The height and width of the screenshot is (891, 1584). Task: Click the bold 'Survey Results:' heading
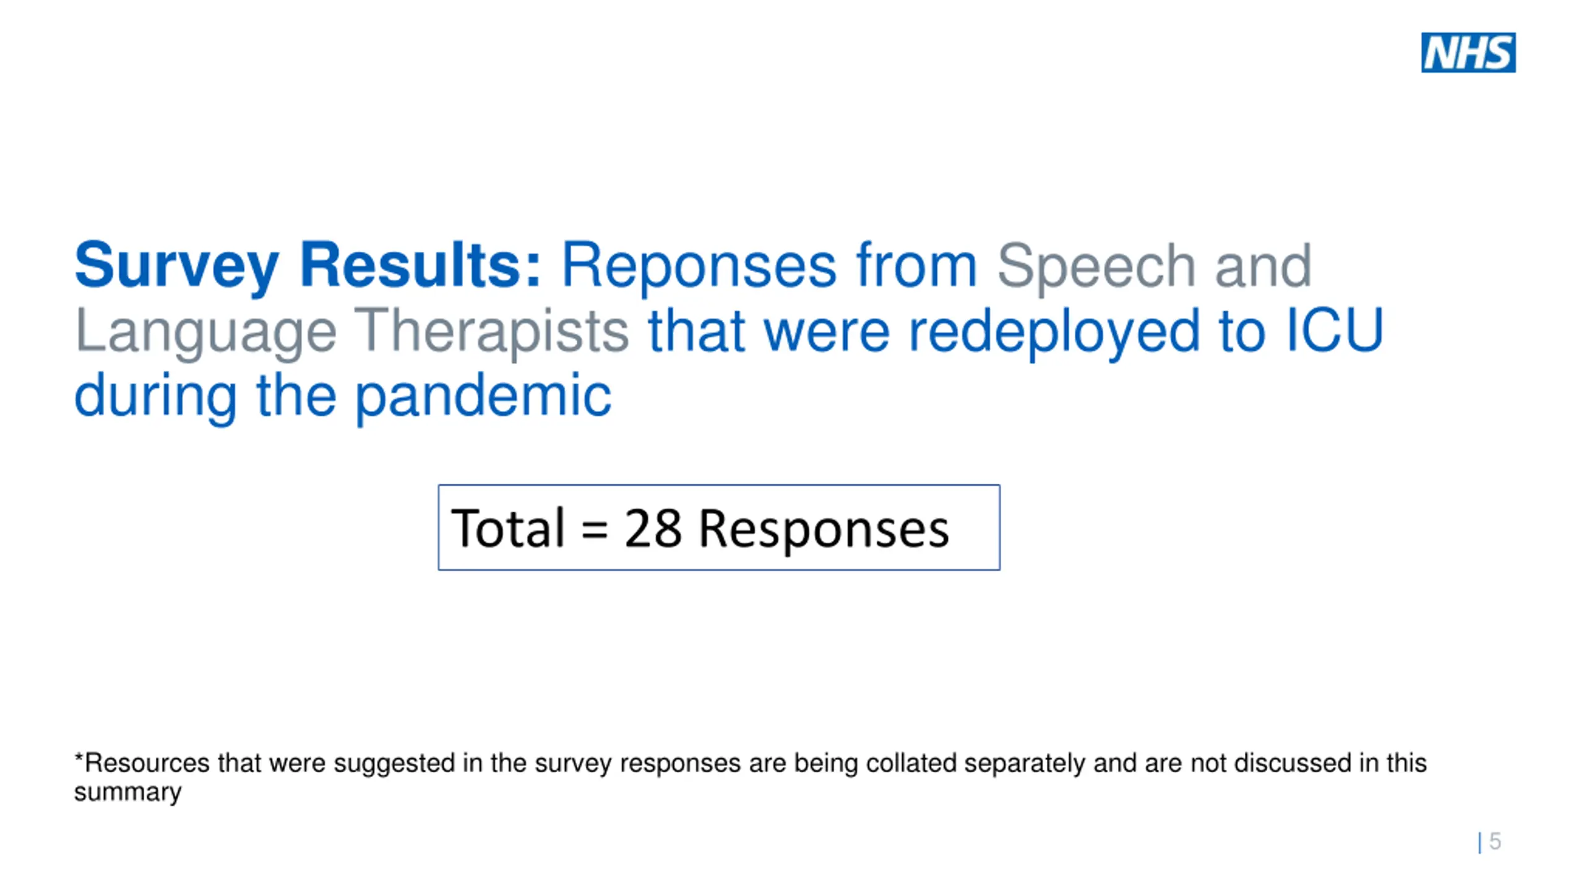click(x=308, y=265)
